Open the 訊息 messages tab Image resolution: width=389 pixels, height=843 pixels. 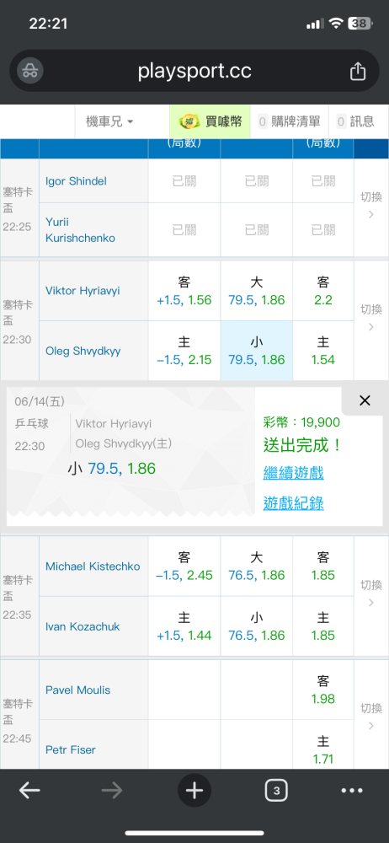[355, 121]
